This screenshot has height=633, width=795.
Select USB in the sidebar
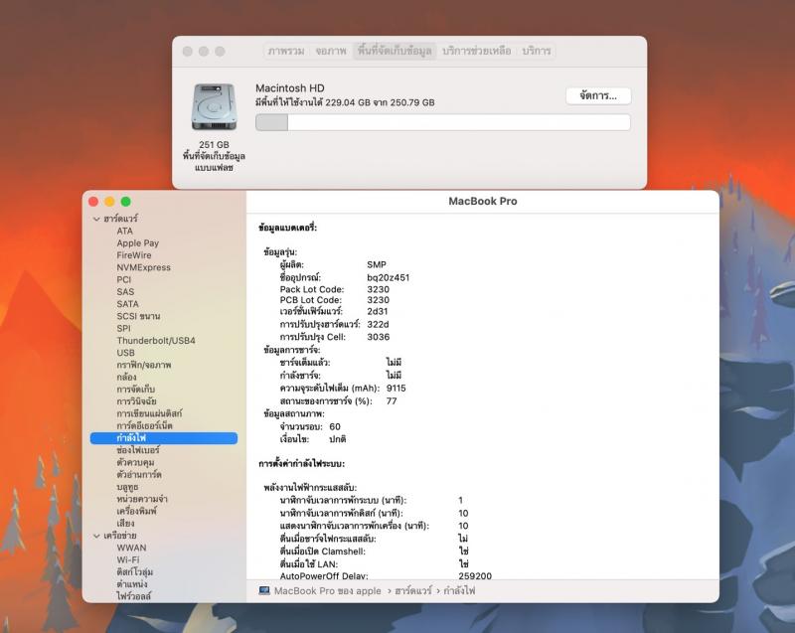point(125,353)
